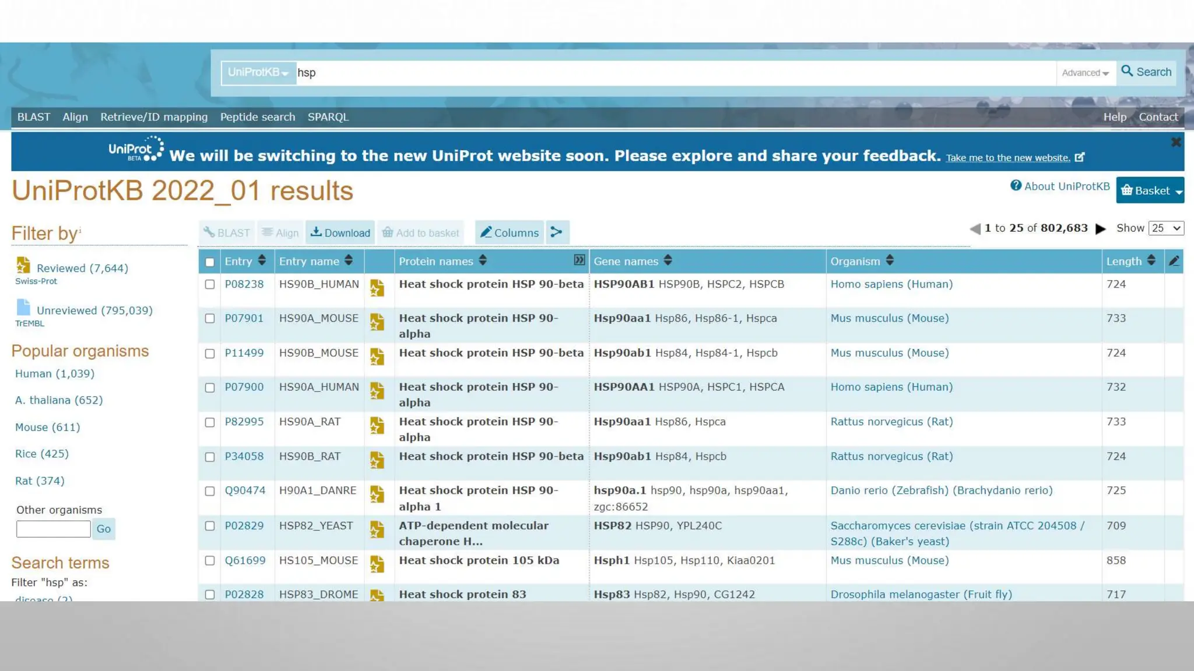Close the new website banner
Screen dimensions: 1194x671
tap(1175, 142)
